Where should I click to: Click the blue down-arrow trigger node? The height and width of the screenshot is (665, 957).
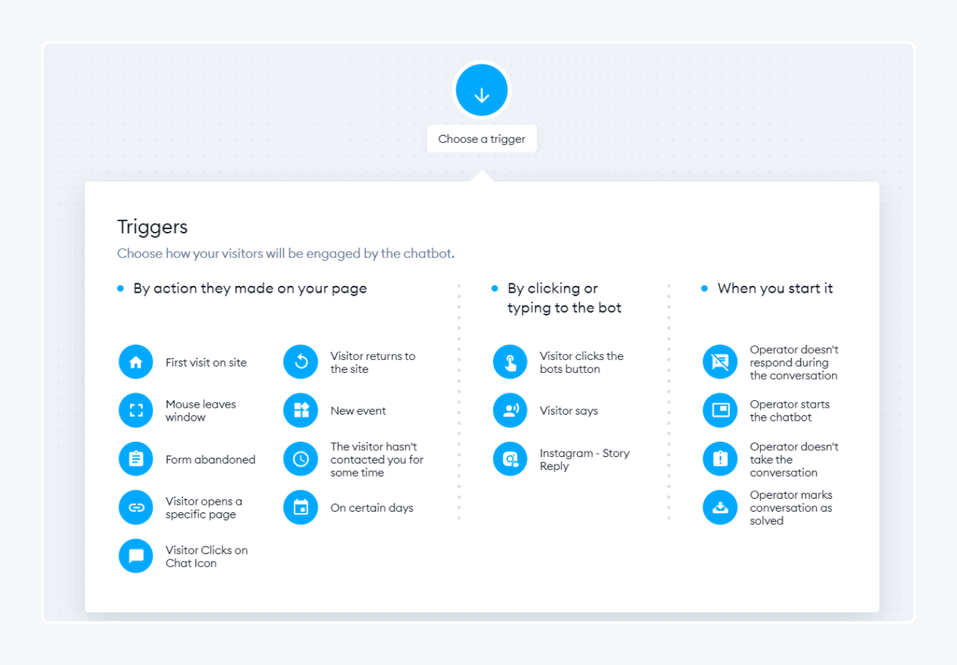482,90
